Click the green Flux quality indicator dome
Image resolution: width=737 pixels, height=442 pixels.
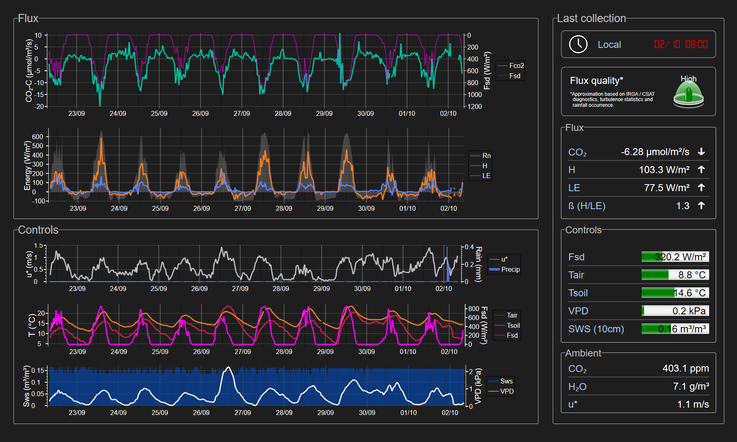point(688,94)
